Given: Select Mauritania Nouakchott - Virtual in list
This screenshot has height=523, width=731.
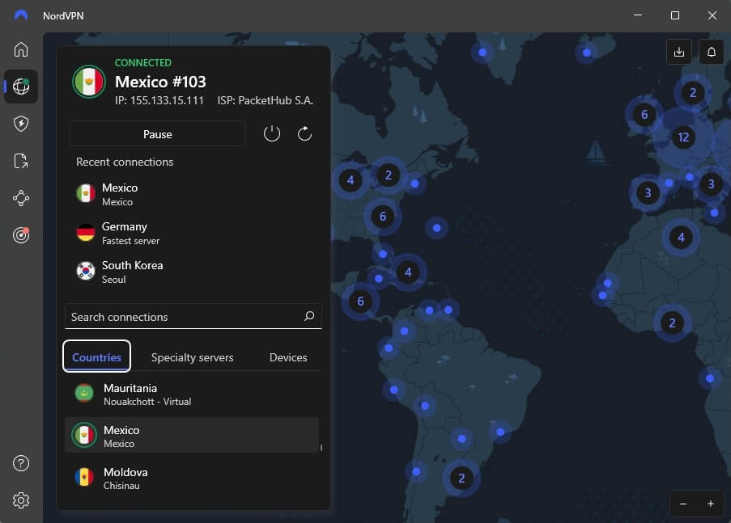Looking at the screenshot, I should [x=192, y=394].
